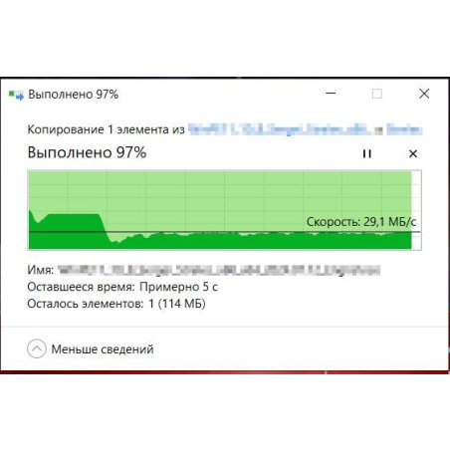
Task: Minimize the copy progress window
Action: pyautogui.click(x=331, y=94)
